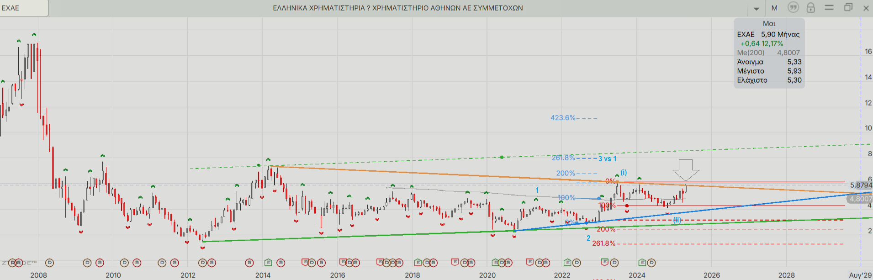Select the hollow down arrow annotation
Image resolution: width=873 pixels, height=280 pixels.
coord(686,169)
